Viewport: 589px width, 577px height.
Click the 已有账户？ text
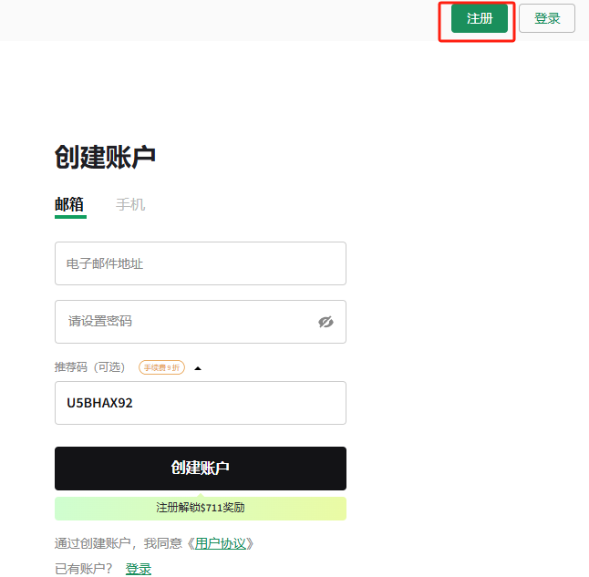(x=84, y=569)
